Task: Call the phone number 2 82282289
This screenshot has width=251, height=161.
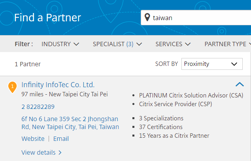Action: pyautogui.click(x=38, y=107)
